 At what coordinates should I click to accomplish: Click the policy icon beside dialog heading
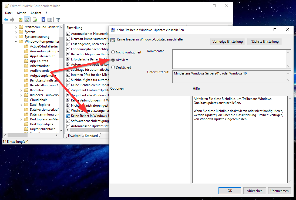113,40
